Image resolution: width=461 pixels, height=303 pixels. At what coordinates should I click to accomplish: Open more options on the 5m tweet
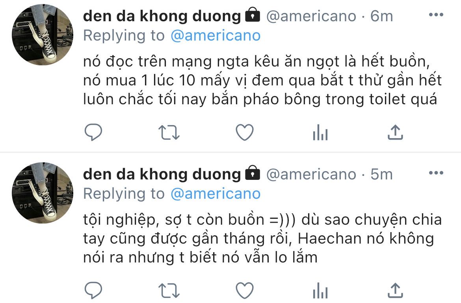436,173
